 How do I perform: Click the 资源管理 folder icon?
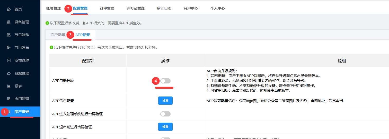[9, 73]
